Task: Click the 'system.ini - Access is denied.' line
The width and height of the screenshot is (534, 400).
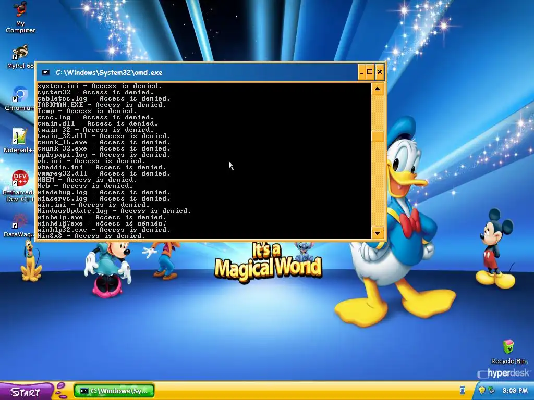Action: coord(100,86)
